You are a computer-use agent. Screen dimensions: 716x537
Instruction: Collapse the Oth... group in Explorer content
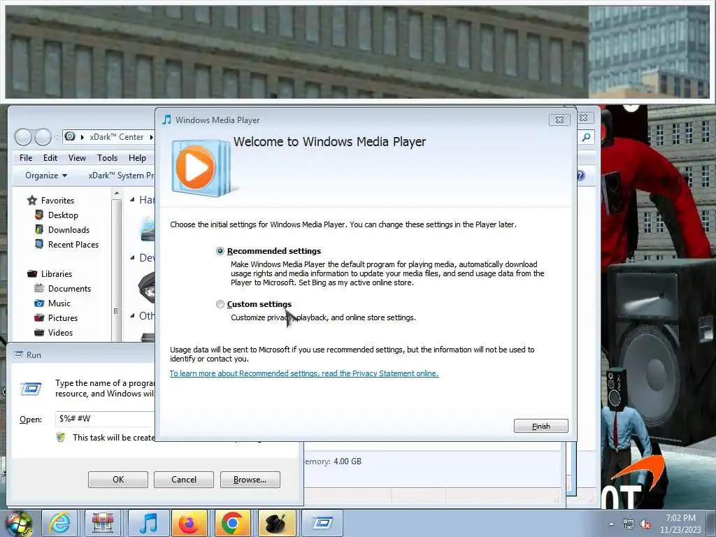tap(132, 315)
